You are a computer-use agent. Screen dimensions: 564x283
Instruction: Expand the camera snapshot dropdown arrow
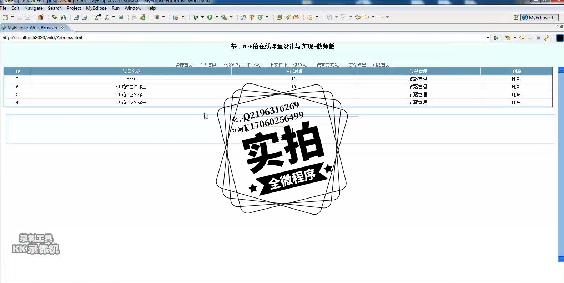(x=163, y=17)
